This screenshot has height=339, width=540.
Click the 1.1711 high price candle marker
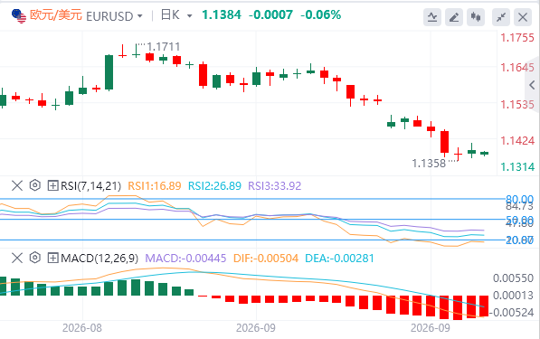tap(163, 47)
